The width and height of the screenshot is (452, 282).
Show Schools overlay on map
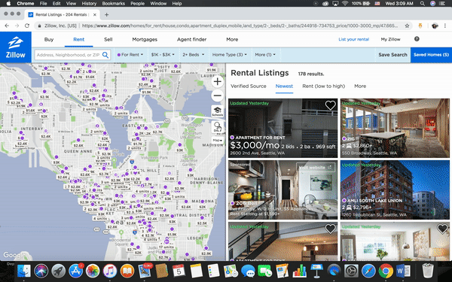tap(218, 111)
